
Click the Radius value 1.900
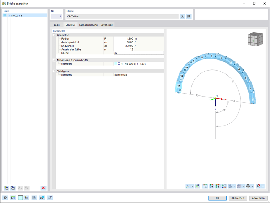click(x=124, y=38)
